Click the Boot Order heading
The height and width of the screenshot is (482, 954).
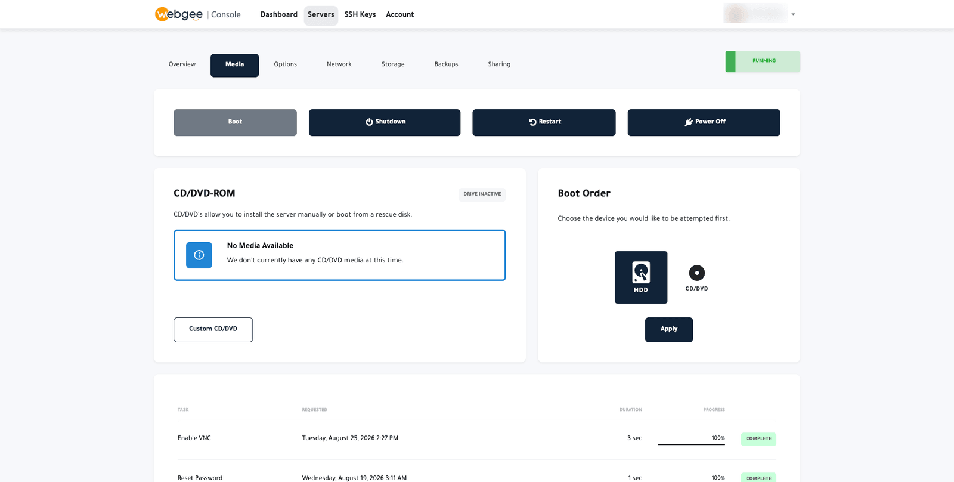584,193
